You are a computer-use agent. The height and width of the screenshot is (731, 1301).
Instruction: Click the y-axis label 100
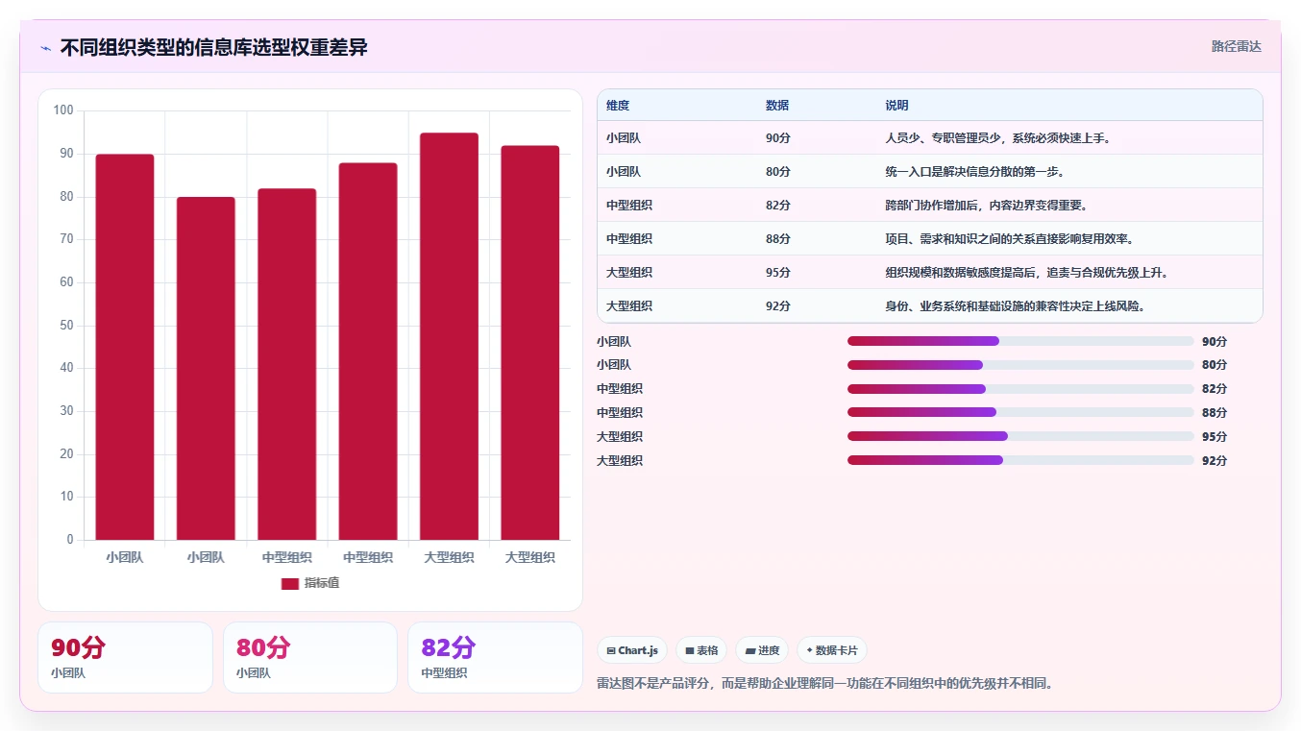tap(63, 110)
